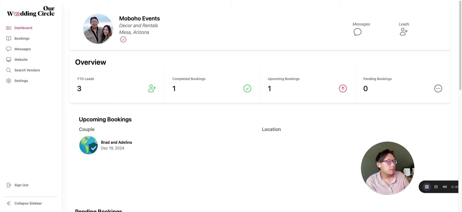Click the Pending Bookings value 0
The height and width of the screenshot is (212, 462).
click(365, 89)
